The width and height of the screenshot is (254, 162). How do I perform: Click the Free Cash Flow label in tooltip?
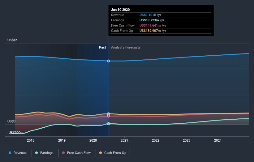pos(123,26)
